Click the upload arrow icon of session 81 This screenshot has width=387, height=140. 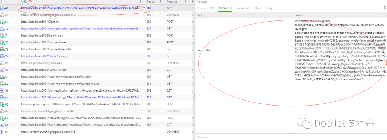(x=2, y=132)
